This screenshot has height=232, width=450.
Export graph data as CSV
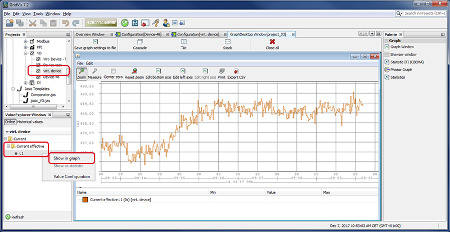point(236,74)
